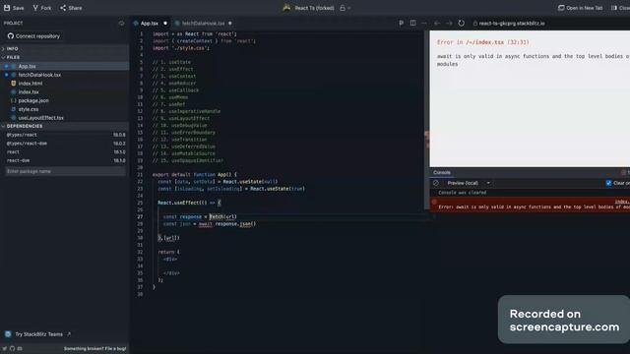Share the project via Share button
The image size is (630, 354).
pos(71,8)
